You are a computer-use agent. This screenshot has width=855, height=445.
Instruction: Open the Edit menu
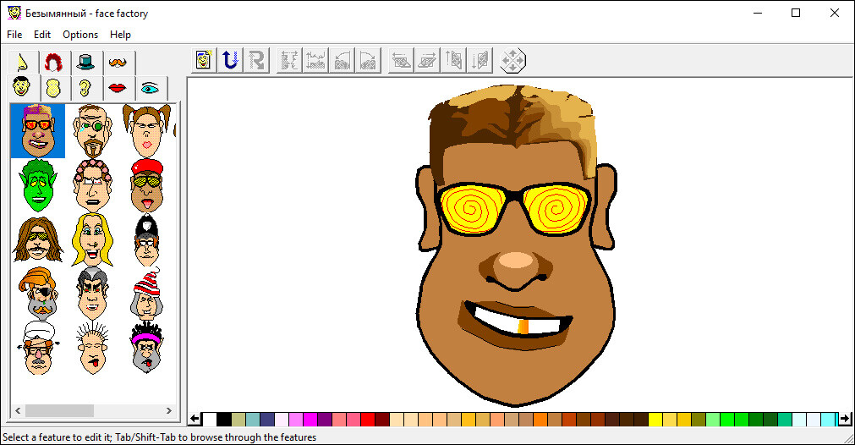[42, 35]
